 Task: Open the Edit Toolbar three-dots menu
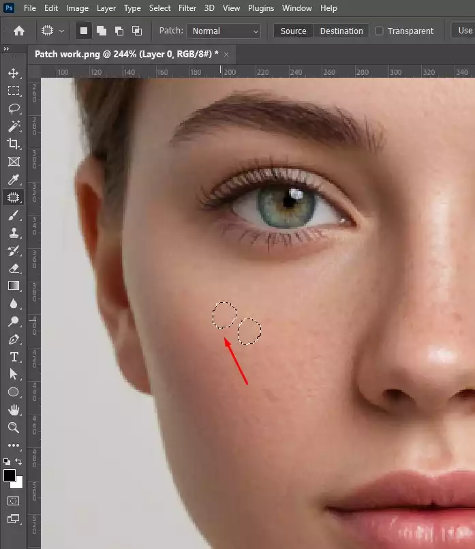tap(14, 445)
